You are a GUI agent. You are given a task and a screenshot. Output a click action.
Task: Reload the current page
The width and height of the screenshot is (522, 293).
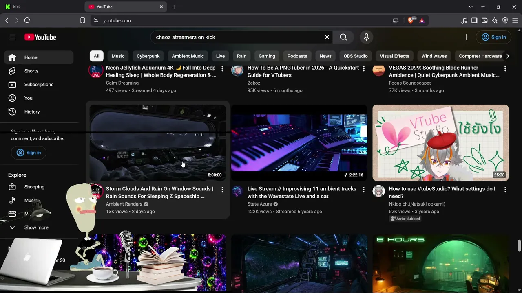point(27,20)
